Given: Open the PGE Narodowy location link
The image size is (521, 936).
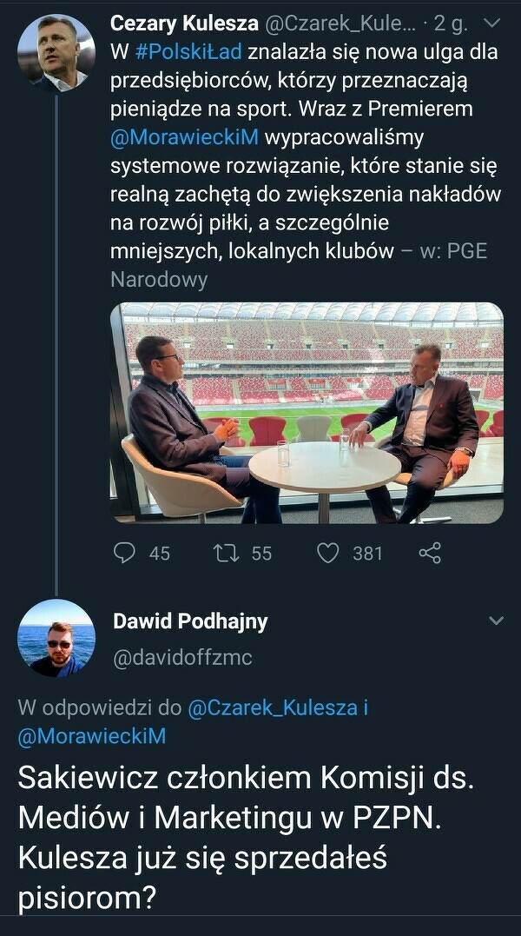Looking at the screenshot, I should tap(453, 251).
